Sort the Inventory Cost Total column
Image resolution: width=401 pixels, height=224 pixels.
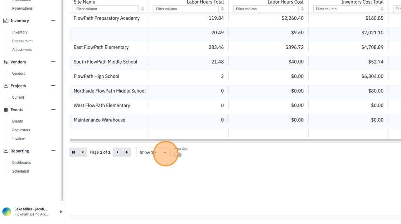click(x=382, y=9)
